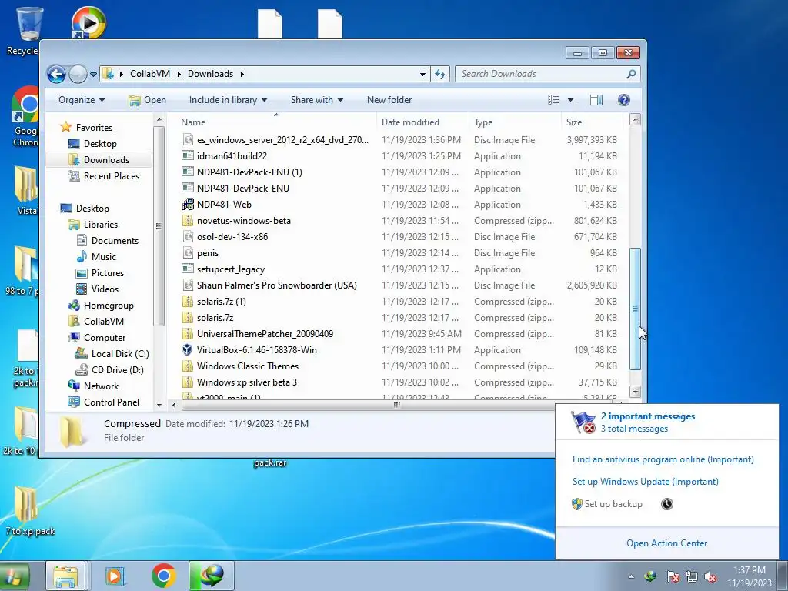The height and width of the screenshot is (591, 788).
Task: Select VirtualBox-6.1.46 installer icon
Action: [188, 350]
